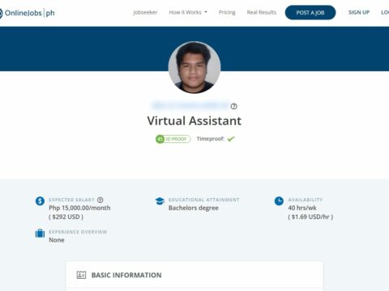Viewport: 389px width, 291px height.
Task: Click the graduation cap education icon
Action: pos(160,201)
